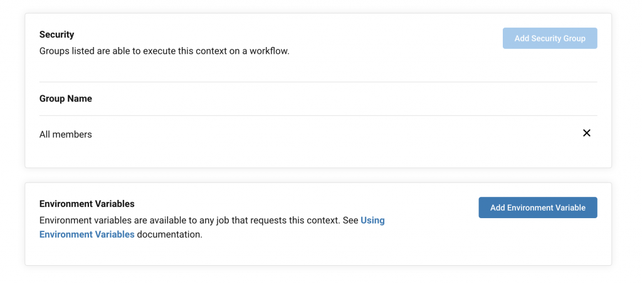The height and width of the screenshot is (284, 642).
Task: Click empty space below All members in Security card
Action: pyautogui.click(x=318, y=157)
